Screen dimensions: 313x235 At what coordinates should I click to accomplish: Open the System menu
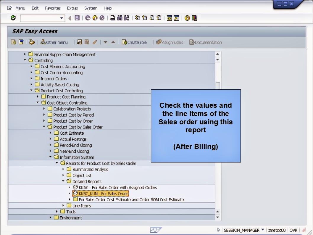click(x=91, y=8)
